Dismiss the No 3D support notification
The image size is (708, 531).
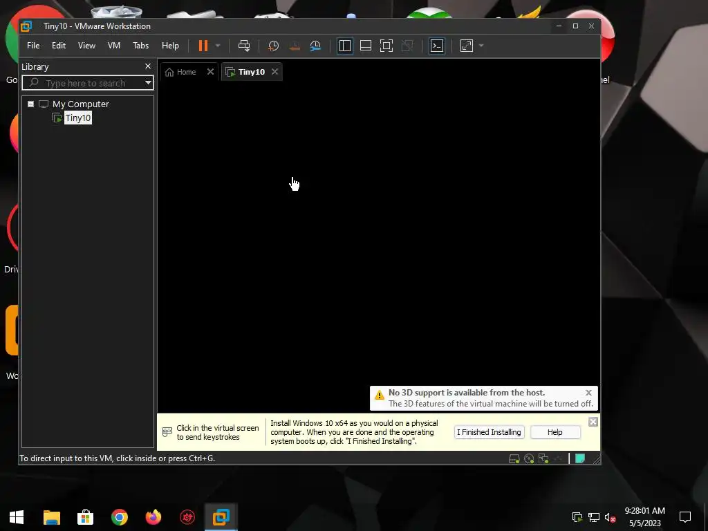coord(588,393)
